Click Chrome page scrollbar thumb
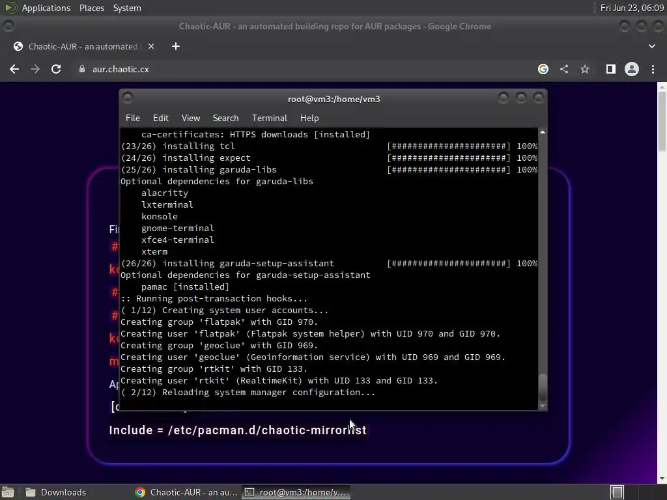667x500 pixels. click(662, 121)
